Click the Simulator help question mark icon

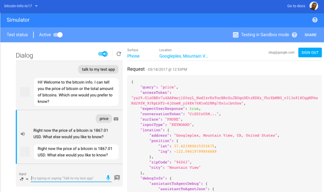point(315,20)
